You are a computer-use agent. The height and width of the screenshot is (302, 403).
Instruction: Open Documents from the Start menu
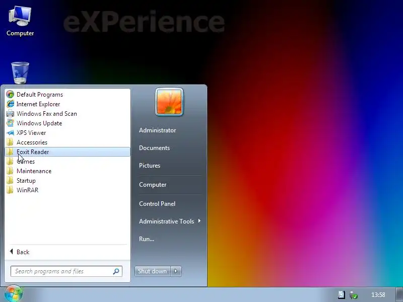click(154, 148)
